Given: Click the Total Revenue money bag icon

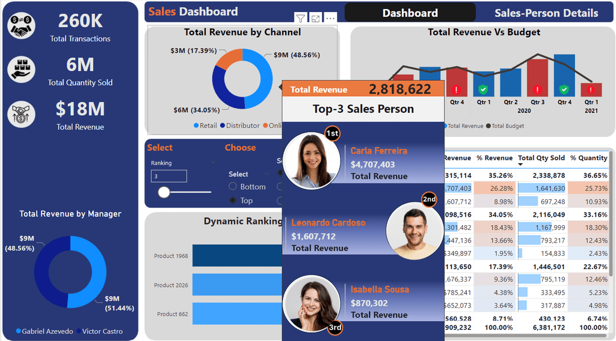Looking at the screenshot, I should tap(21, 115).
